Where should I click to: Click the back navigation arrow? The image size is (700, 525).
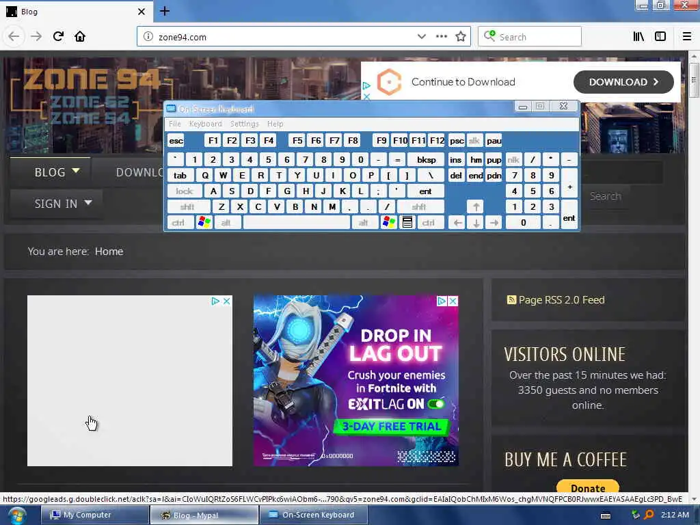[x=14, y=36]
